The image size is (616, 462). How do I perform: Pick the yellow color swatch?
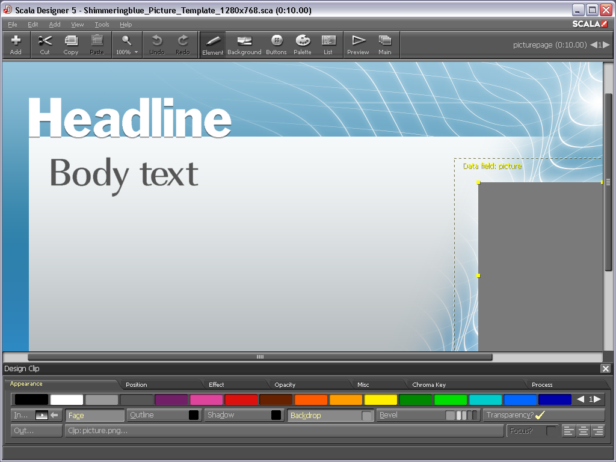point(381,399)
